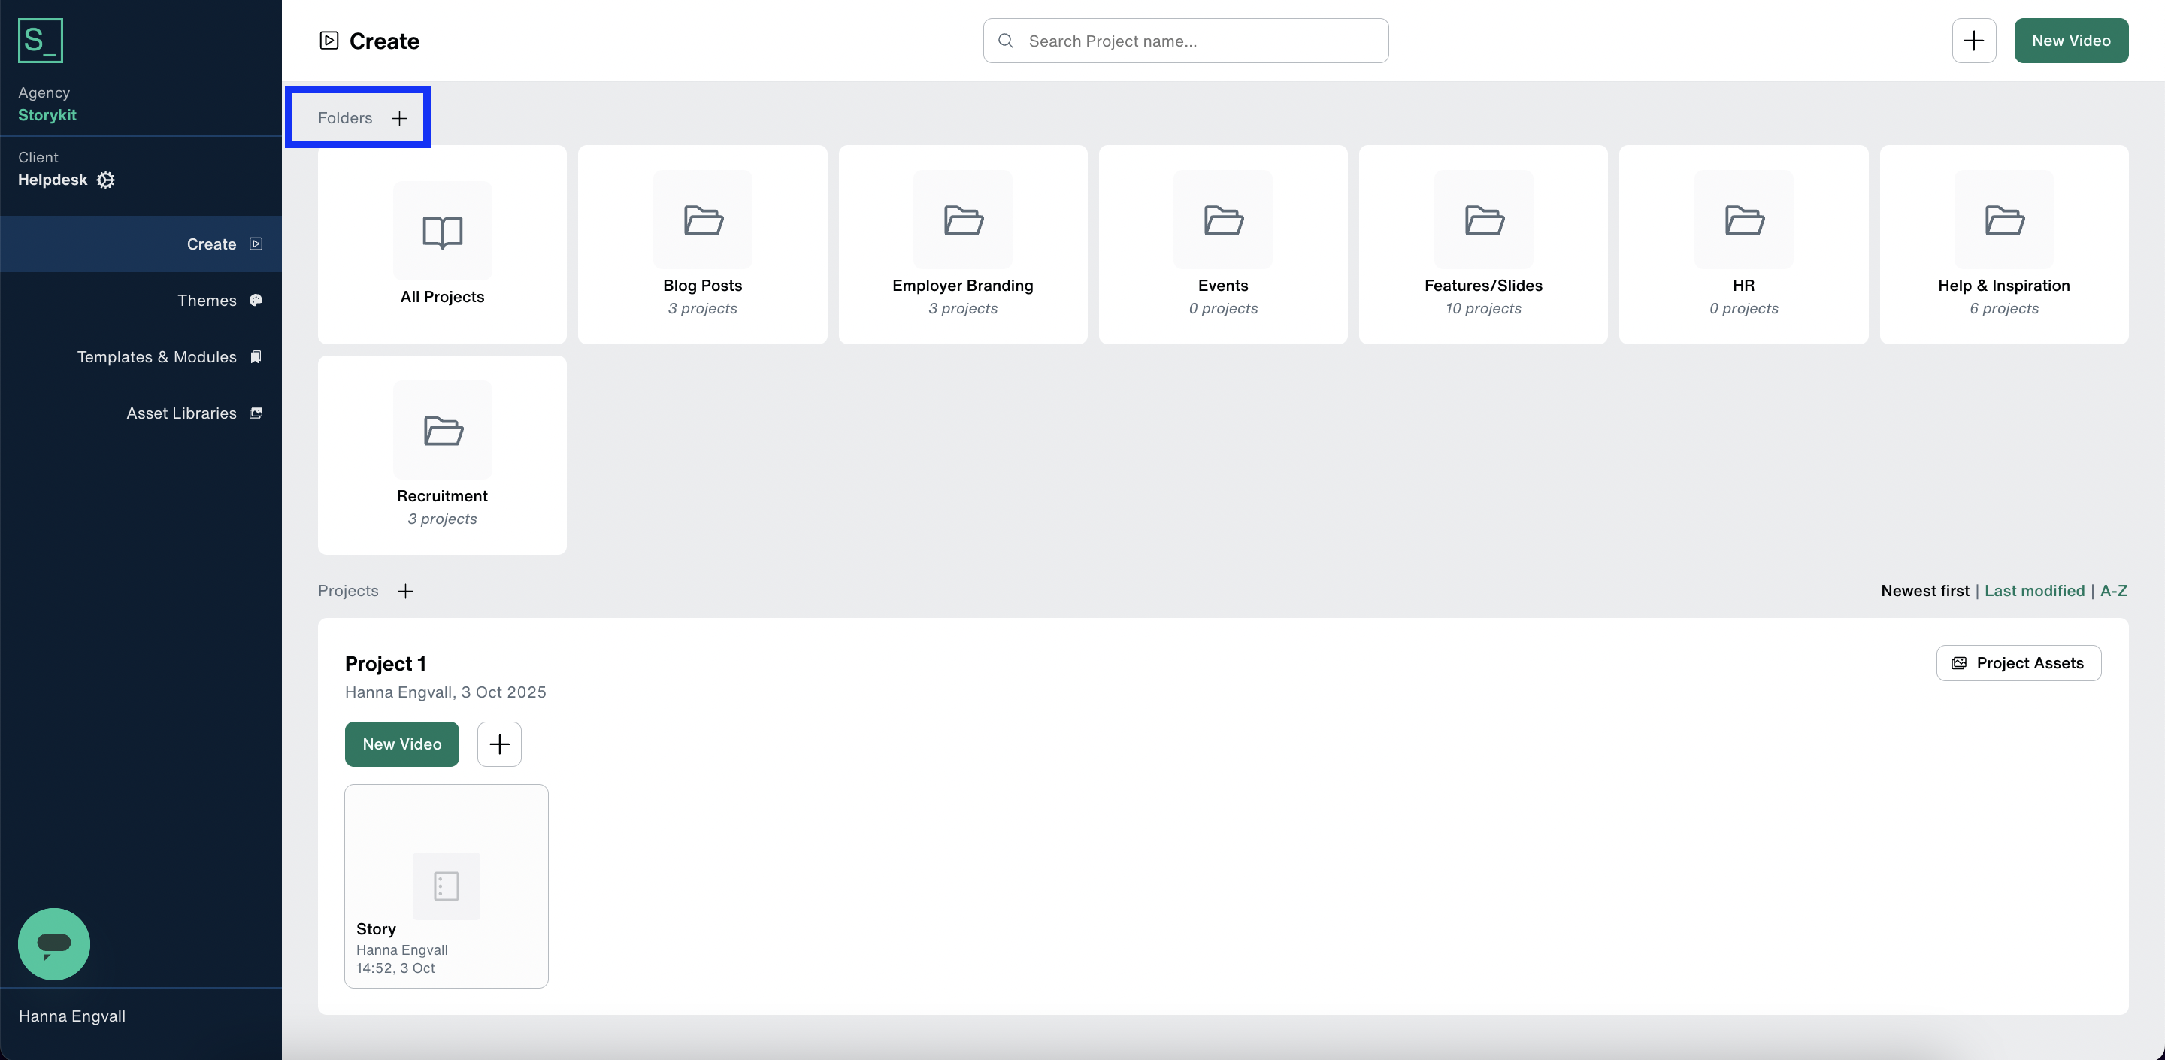Viewport: 2165px width, 1060px height.
Task: Open the Recruitment folder
Action: tap(442, 454)
